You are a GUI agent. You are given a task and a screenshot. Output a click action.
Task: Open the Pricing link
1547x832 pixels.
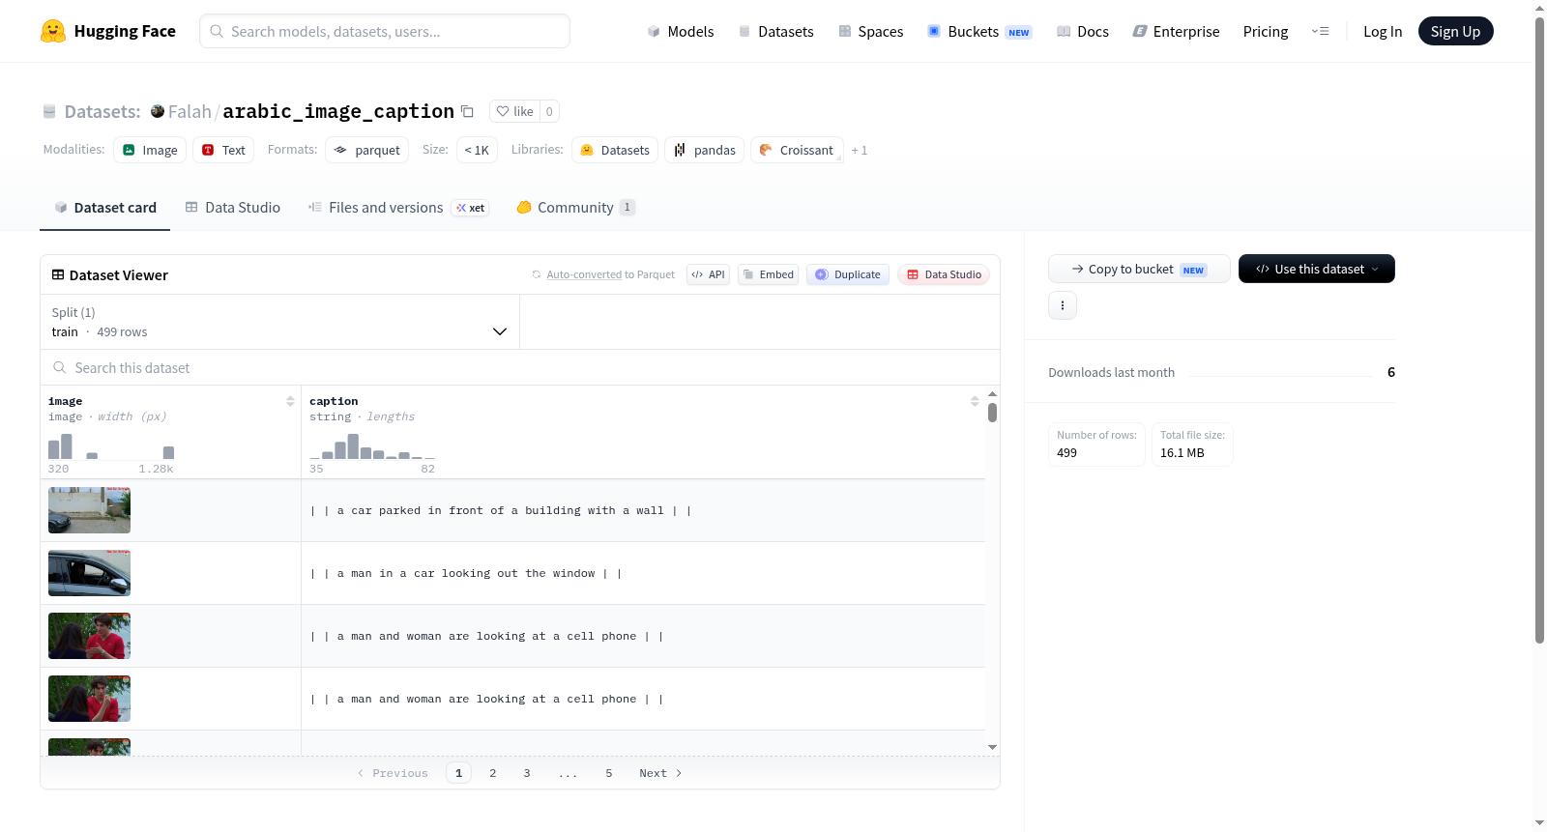(1265, 31)
